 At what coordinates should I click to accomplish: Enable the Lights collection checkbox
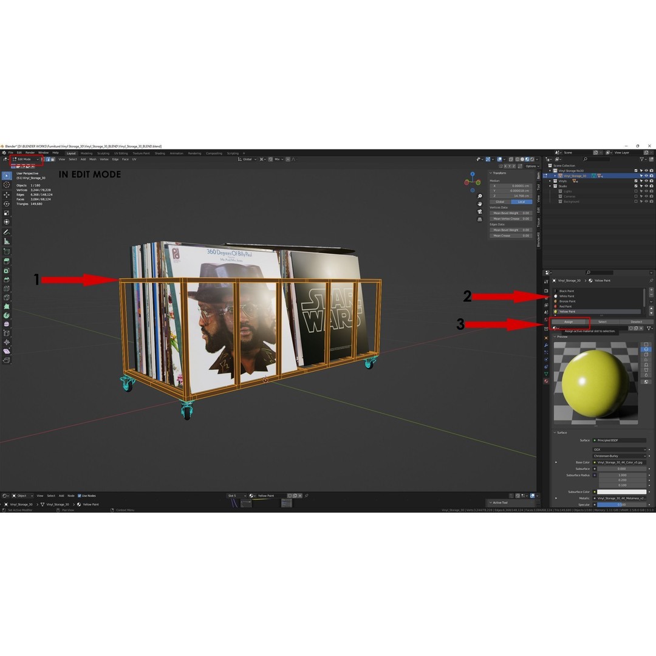click(636, 191)
